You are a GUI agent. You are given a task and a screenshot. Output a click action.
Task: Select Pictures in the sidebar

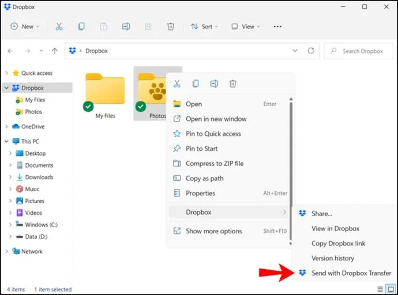30,201
